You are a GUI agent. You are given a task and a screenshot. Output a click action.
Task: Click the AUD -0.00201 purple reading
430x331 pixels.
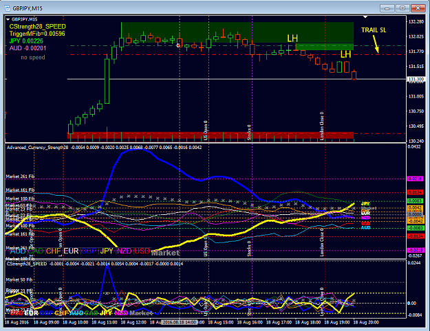pos(28,48)
